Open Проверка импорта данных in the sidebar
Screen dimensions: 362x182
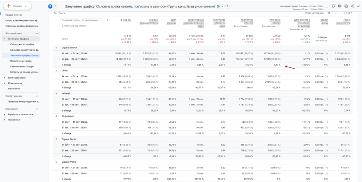pos(24,102)
